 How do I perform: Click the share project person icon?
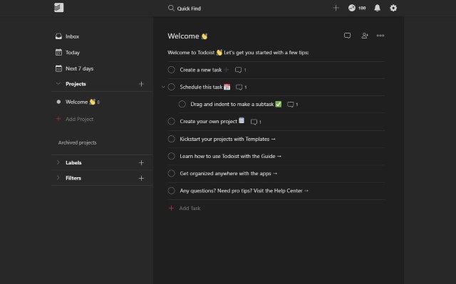pyautogui.click(x=364, y=36)
